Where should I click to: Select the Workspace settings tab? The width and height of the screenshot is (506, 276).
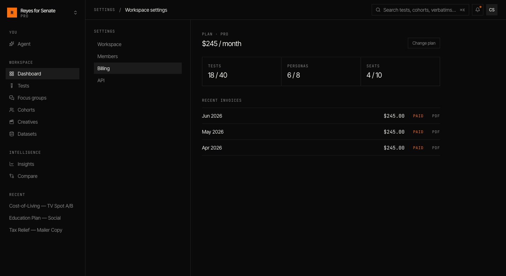[x=138, y=44]
